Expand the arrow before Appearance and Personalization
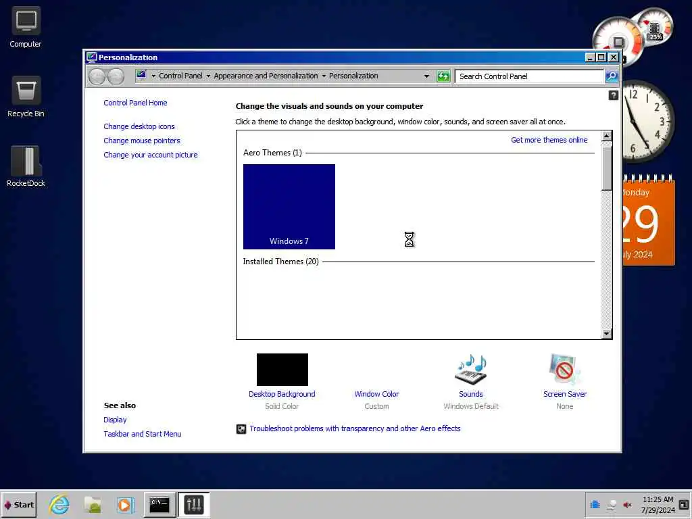 (x=208, y=76)
